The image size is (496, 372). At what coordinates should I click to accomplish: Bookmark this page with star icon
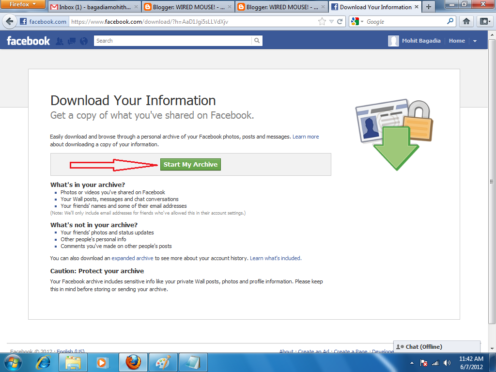pyautogui.click(x=322, y=21)
